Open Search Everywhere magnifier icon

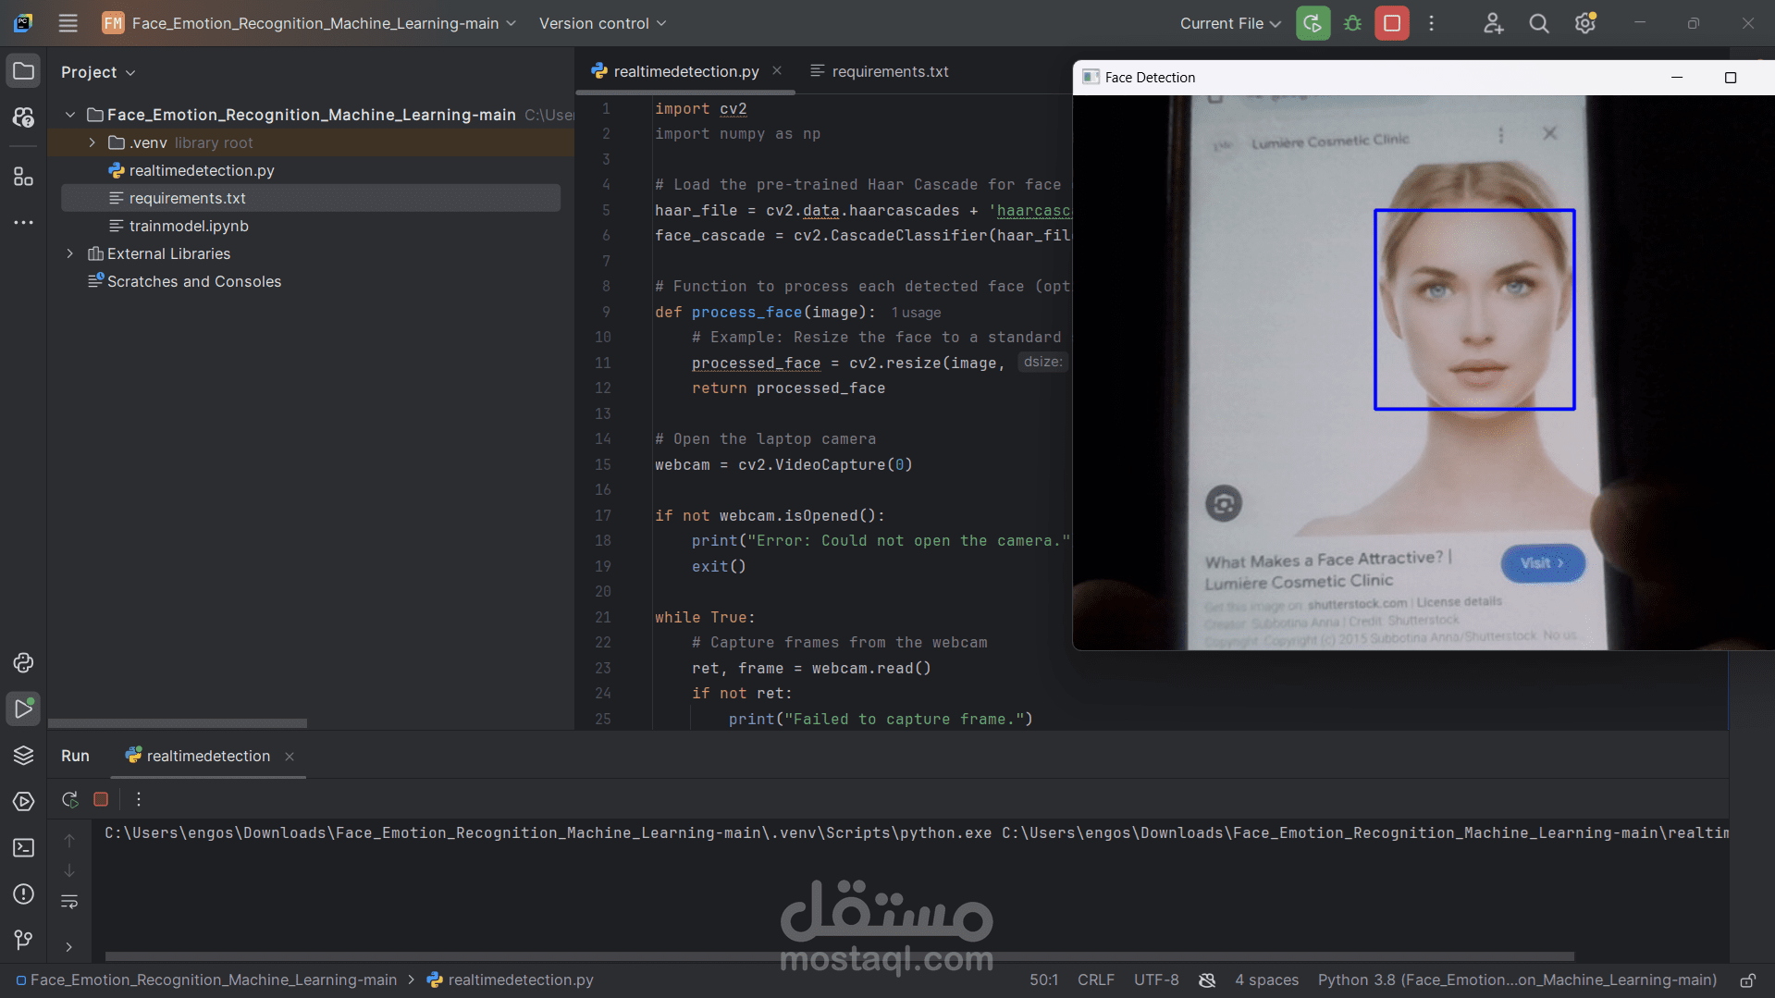[x=1538, y=22]
